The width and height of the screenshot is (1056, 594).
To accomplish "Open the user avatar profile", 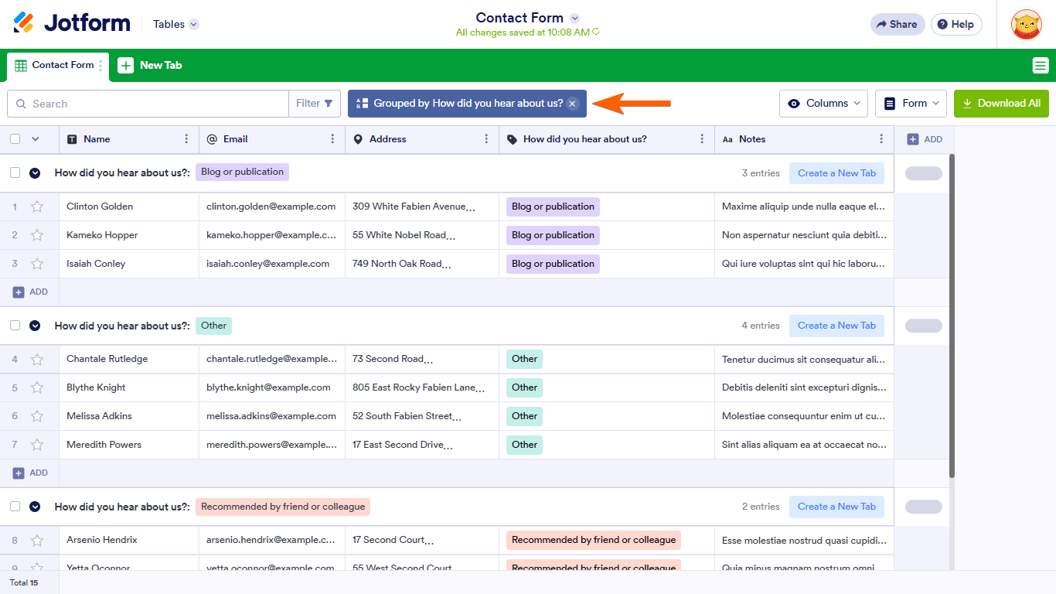I will click(x=1026, y=24).
